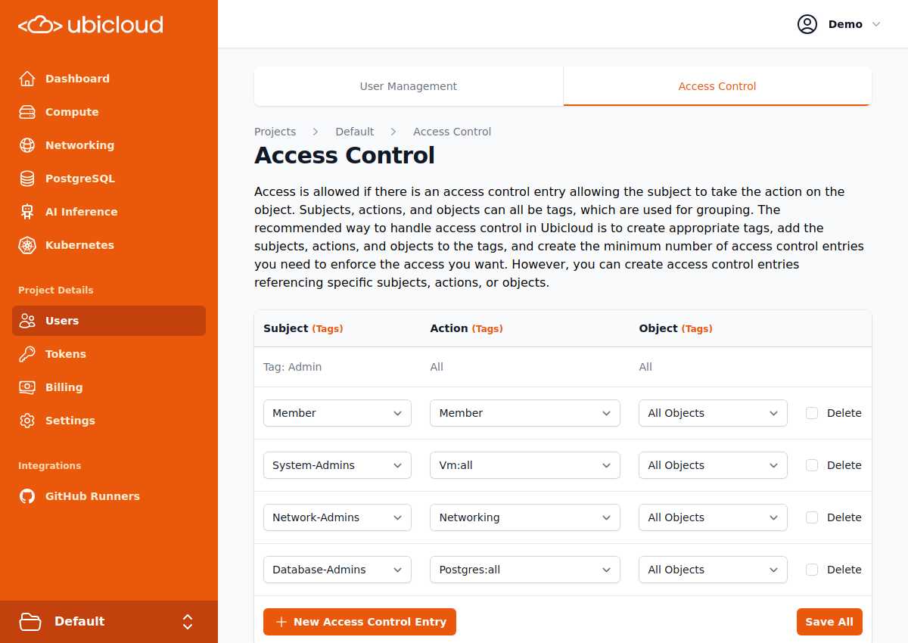Click the Access Control page heading

(x=344, y=155)
